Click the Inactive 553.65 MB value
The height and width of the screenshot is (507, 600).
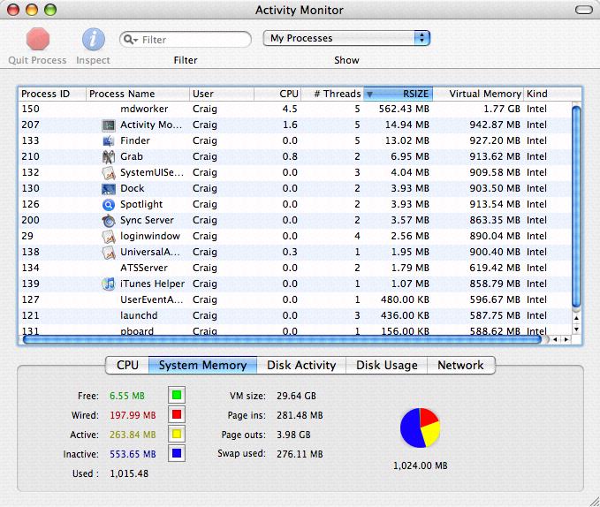[133, 454]
